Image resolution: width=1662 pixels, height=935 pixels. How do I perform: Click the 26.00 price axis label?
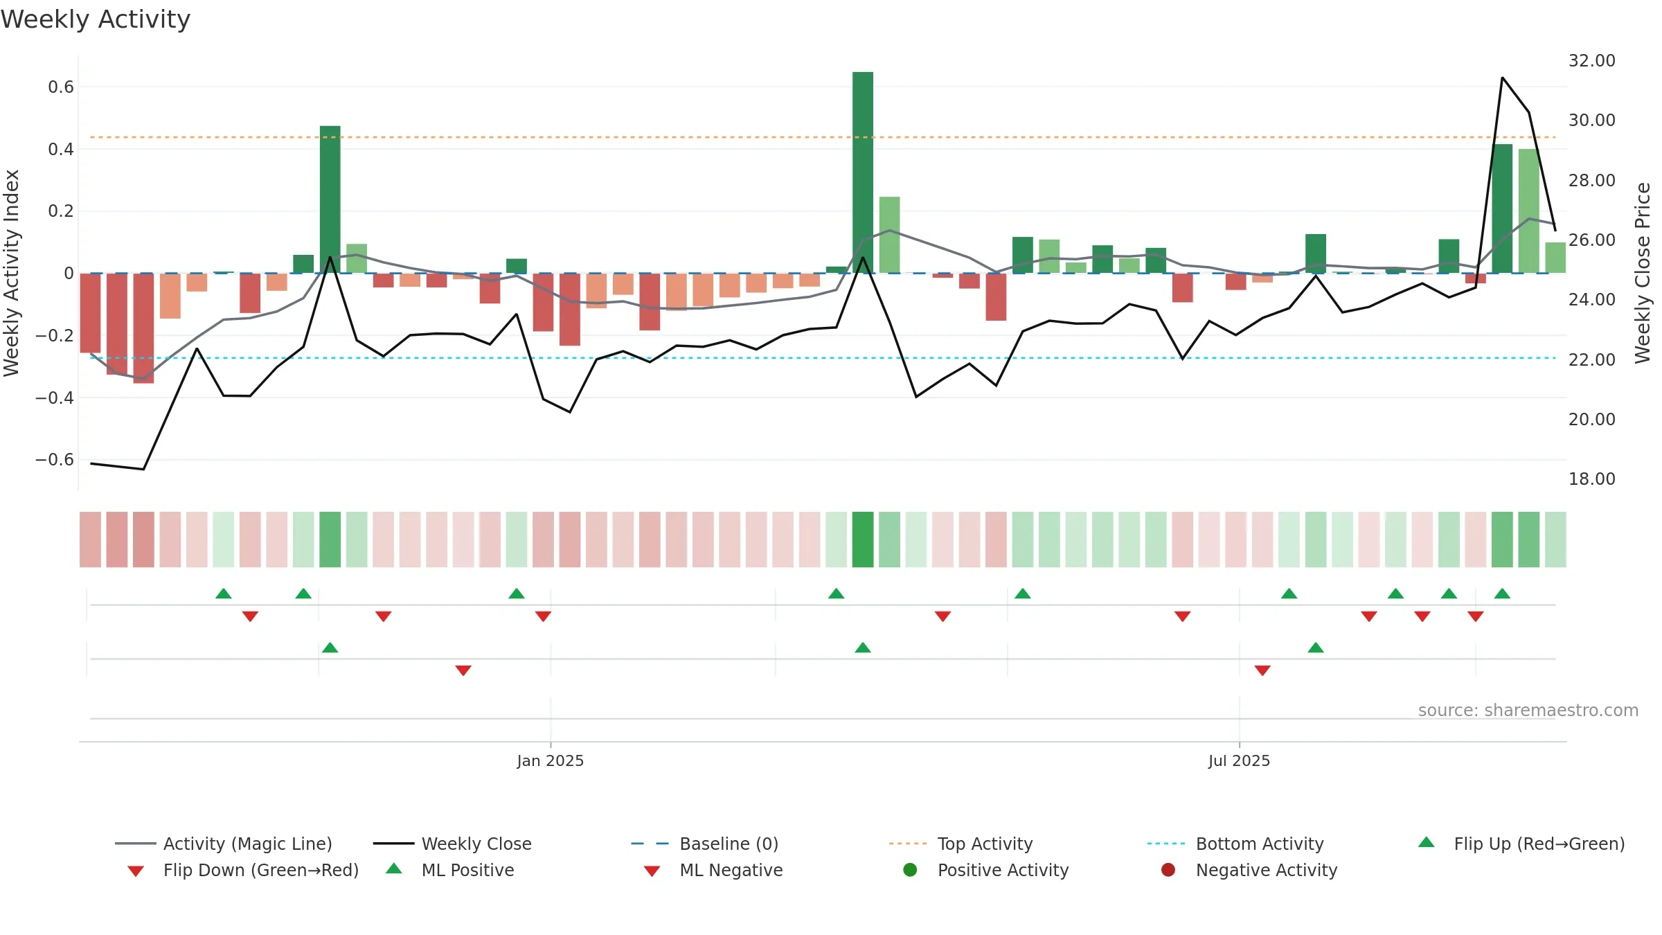tap(1591, 240)
